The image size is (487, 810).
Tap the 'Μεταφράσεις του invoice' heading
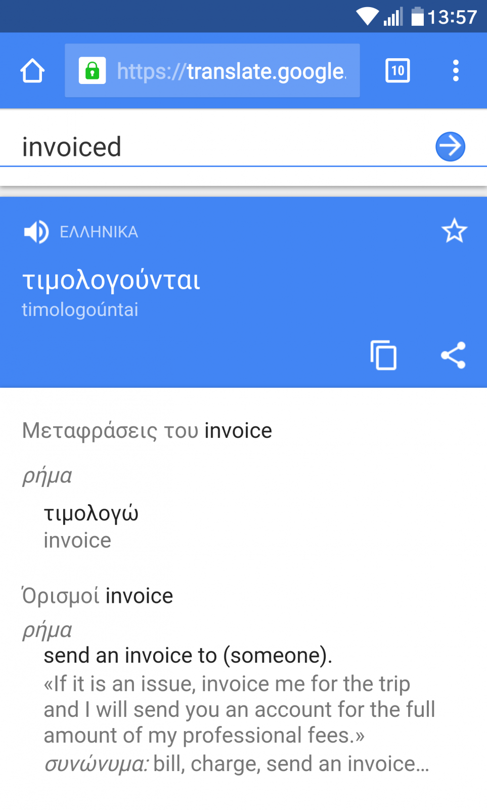(x=147, y=431)
